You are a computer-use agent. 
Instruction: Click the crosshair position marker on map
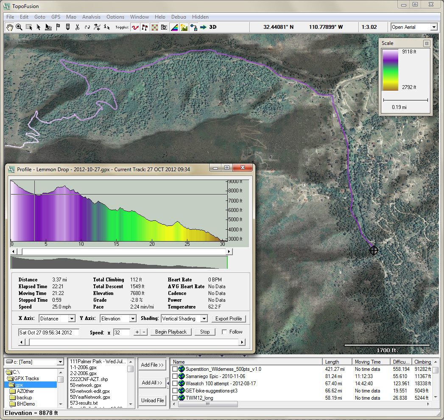(374, 250)
